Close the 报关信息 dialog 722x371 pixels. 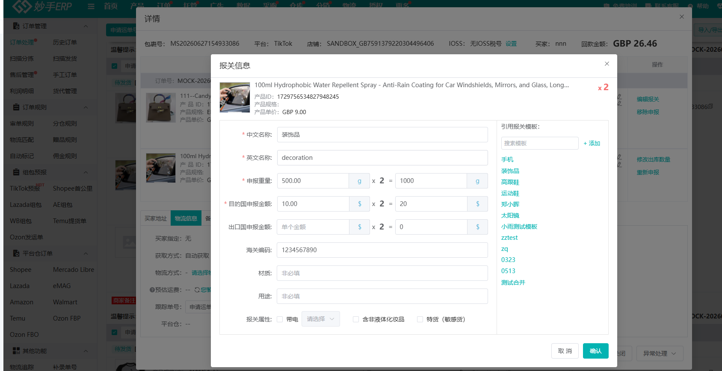[x=607, y=64]
